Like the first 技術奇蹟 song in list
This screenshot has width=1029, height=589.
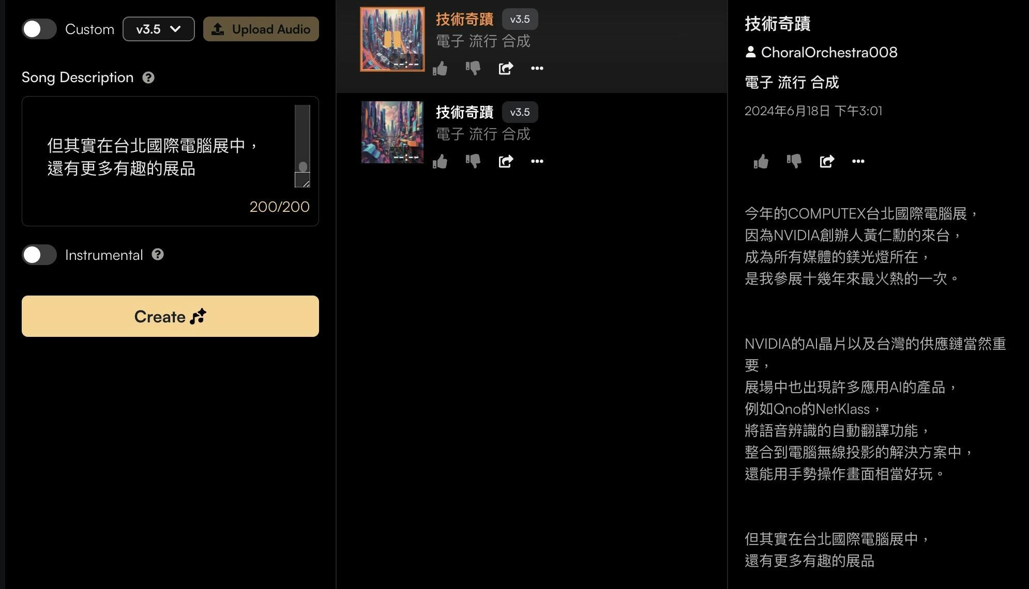(440, 68)
